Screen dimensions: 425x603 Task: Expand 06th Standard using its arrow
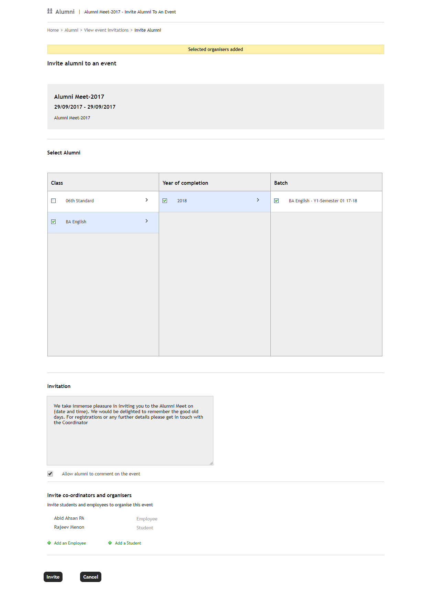pyautogui.click(x=147, y=200)
